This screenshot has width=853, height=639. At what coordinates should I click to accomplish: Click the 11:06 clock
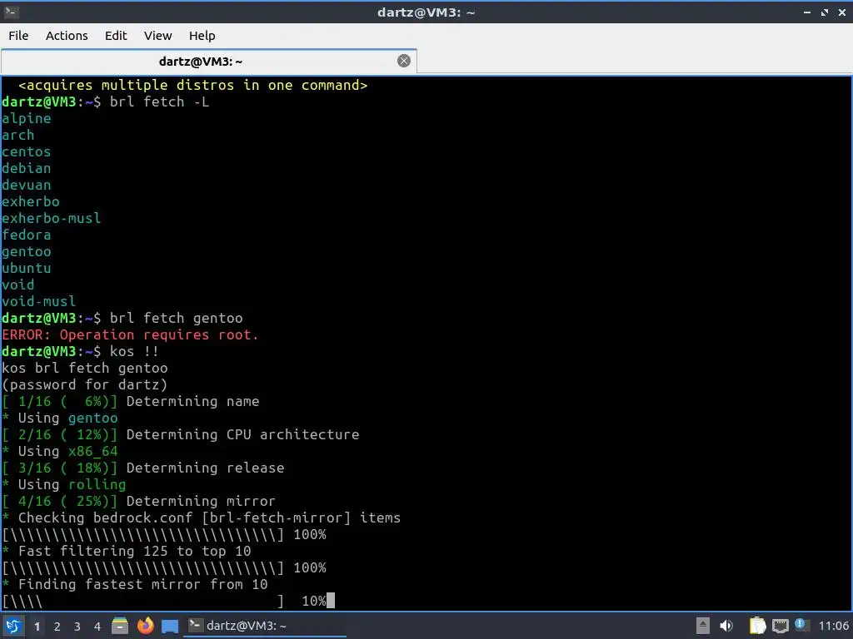coord(833,626)
